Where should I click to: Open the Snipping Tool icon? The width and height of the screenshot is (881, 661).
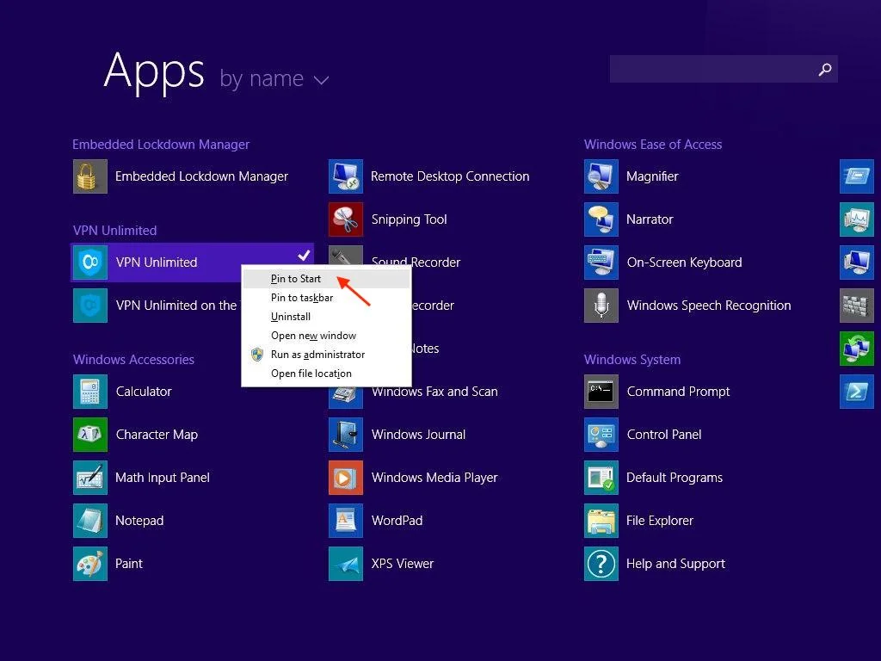pyautogui.click(x=346, y=219)
